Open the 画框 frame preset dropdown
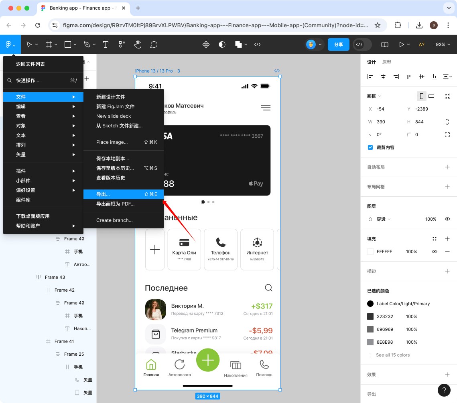 tap(380, 96)
